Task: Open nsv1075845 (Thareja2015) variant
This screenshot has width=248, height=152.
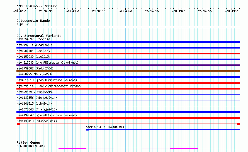Action: point(37,109)
